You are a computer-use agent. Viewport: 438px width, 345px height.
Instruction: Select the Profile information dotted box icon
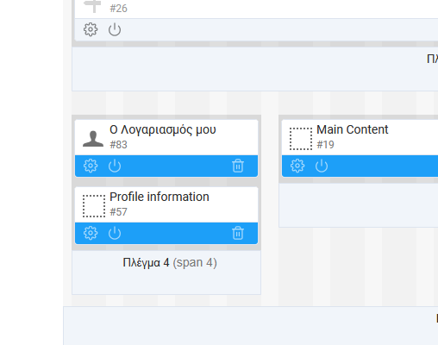click(x=94, y=206)
